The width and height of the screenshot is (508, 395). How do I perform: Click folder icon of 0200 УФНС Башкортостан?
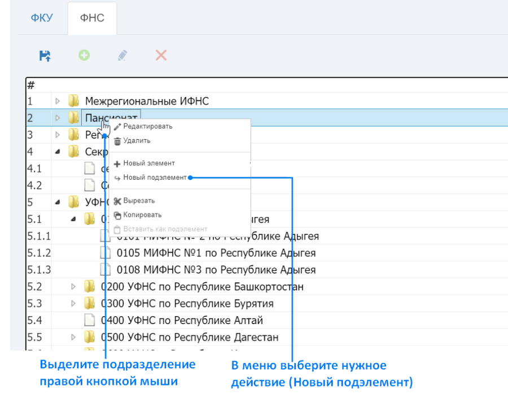coord(89,287)
